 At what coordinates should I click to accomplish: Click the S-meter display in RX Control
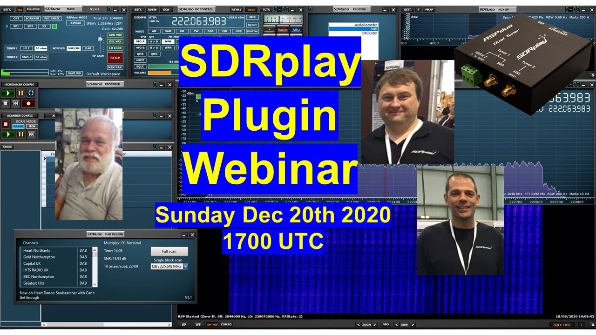[x=282, y=19]
